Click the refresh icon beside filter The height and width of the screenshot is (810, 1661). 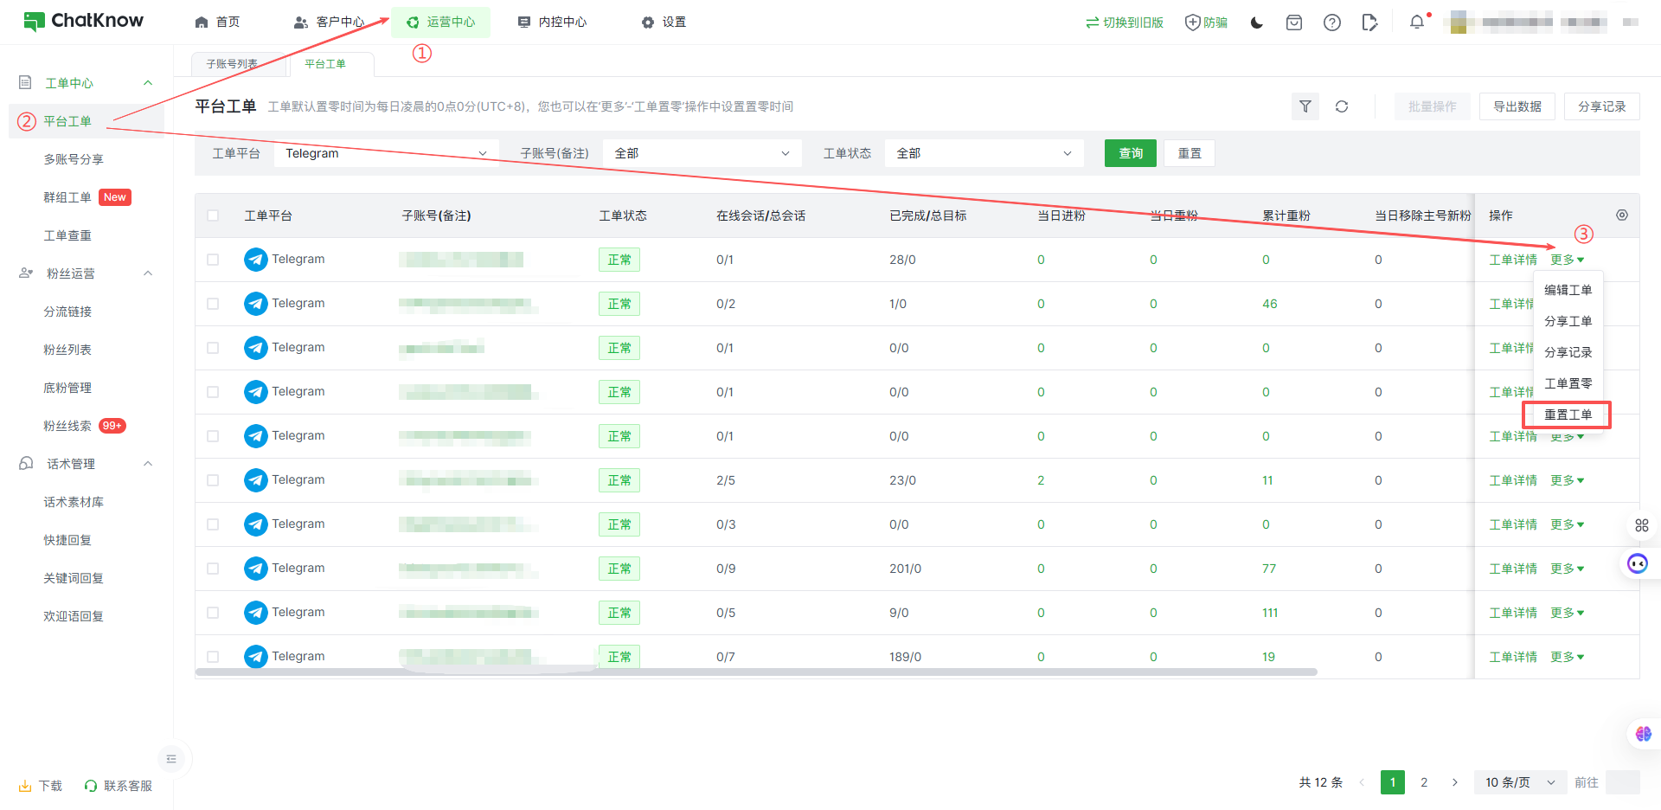1341,106
